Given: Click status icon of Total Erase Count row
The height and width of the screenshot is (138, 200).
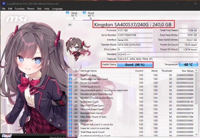Looking at the screenshot, I should tap(70, 101).
